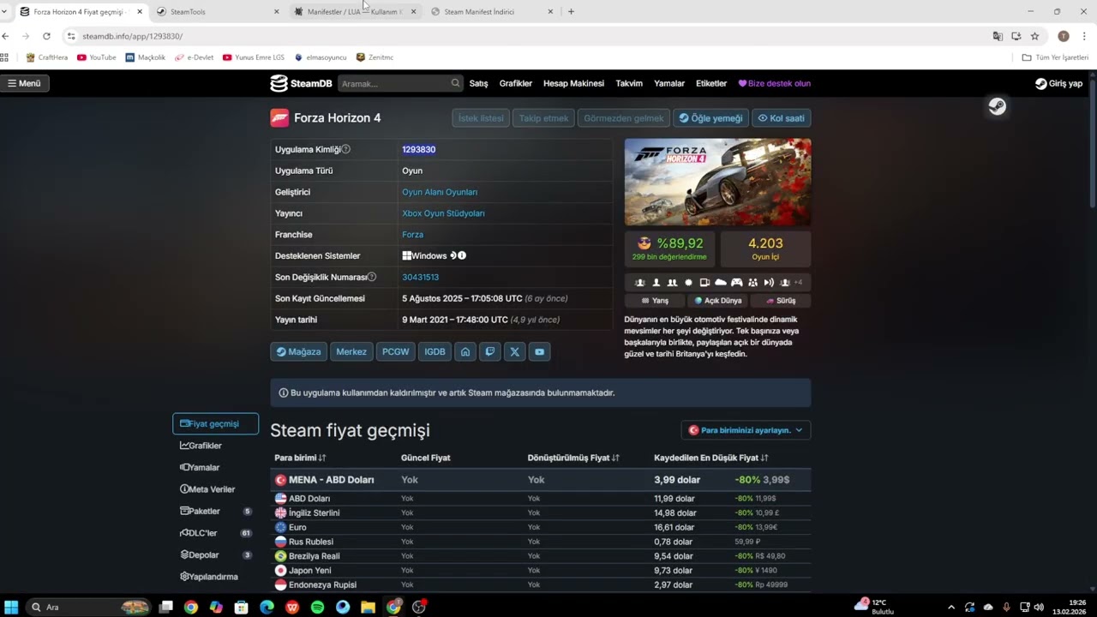Click Giriş yap Steam sign-in
This screenshot has height=617, width=1097.
tap(1059, 83)
